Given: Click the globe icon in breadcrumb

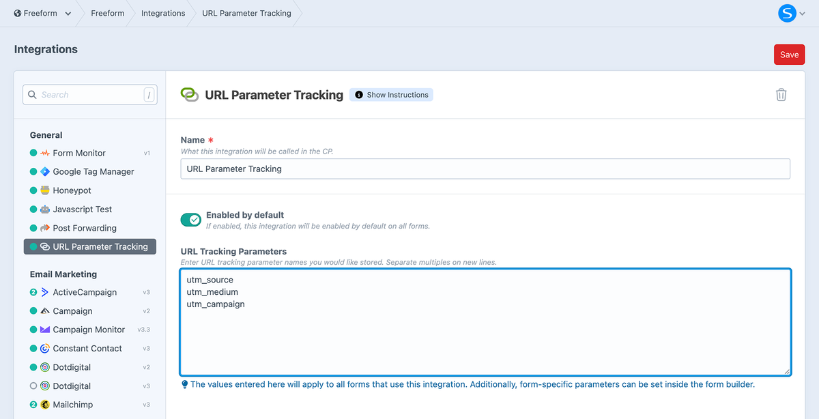Looking at the screenshot, I should point(17,13).
